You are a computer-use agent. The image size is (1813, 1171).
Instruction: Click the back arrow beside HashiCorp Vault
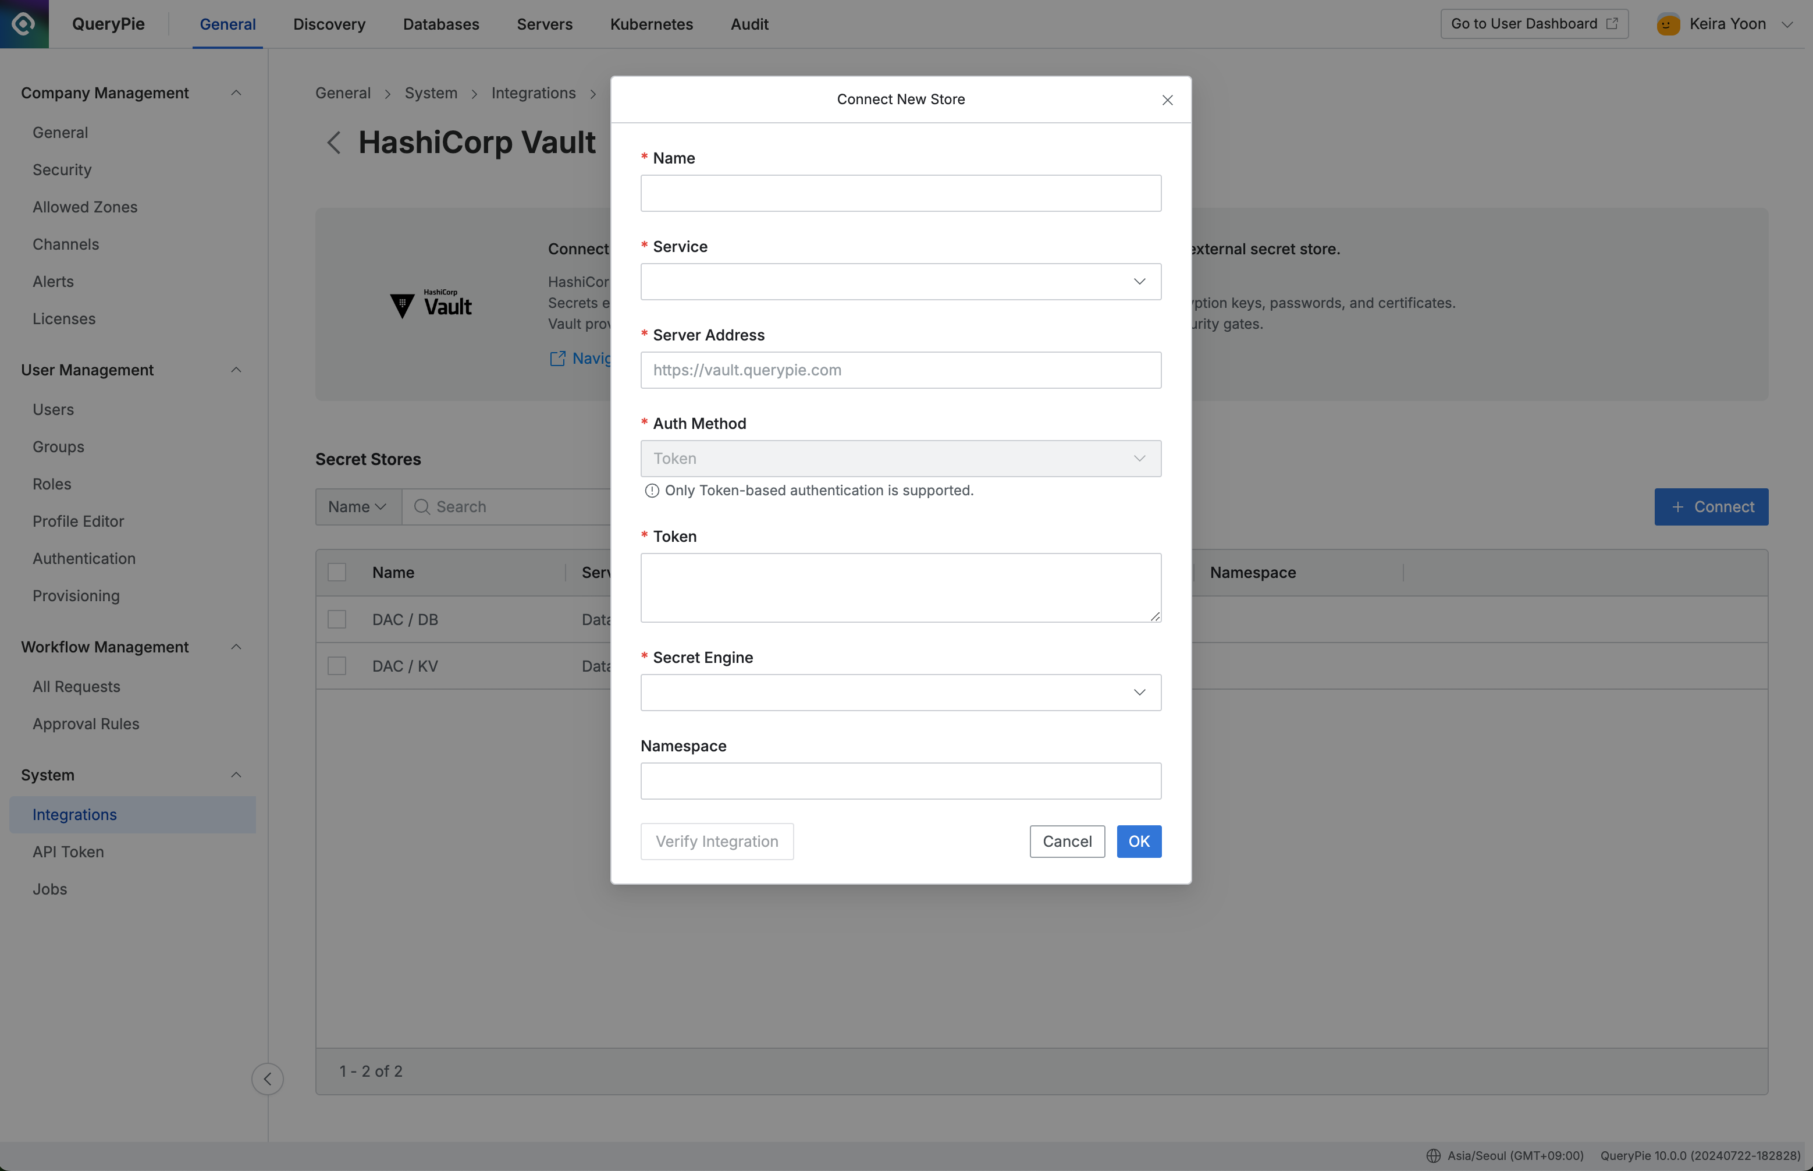coord(334,142)
